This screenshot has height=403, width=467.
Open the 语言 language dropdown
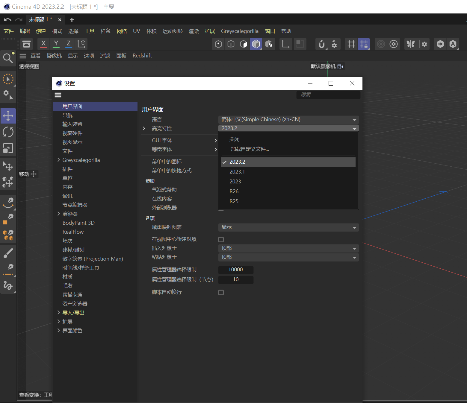288,119
